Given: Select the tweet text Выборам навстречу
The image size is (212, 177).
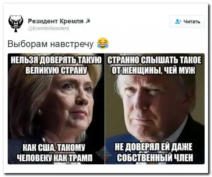Looking at the screenshot, I should [x=51, y=44].
